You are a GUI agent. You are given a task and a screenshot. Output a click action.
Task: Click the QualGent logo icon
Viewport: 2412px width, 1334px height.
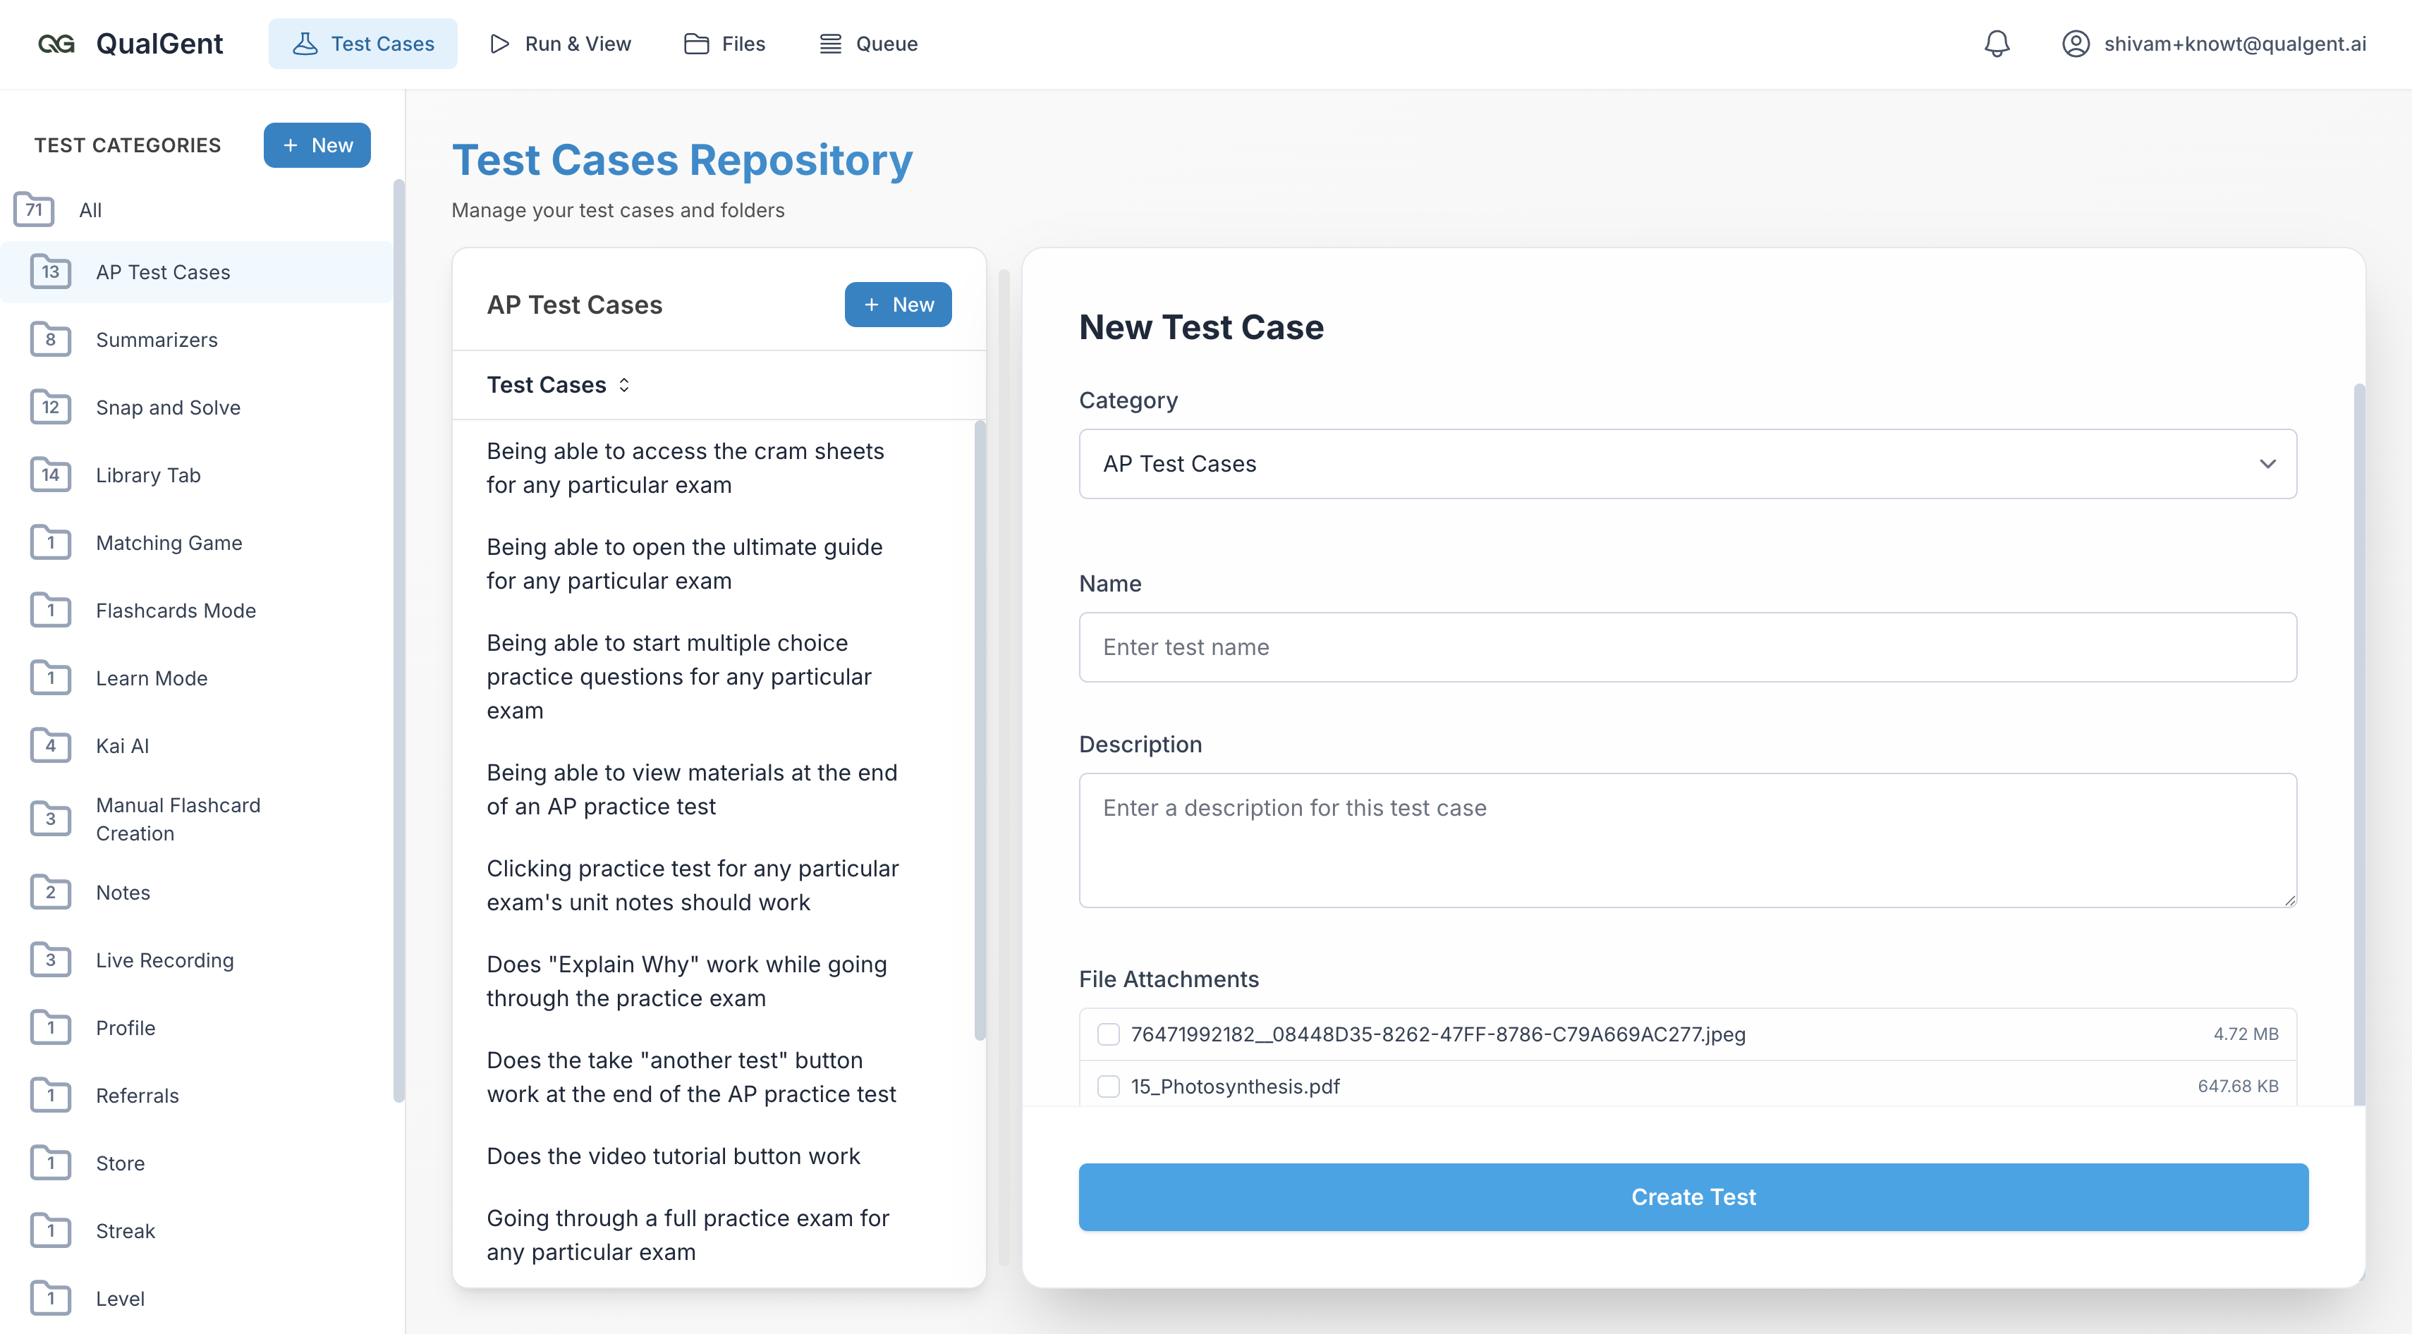56,44
